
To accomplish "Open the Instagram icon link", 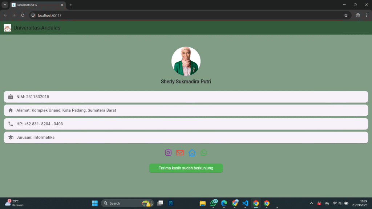I will coord(168,153).
